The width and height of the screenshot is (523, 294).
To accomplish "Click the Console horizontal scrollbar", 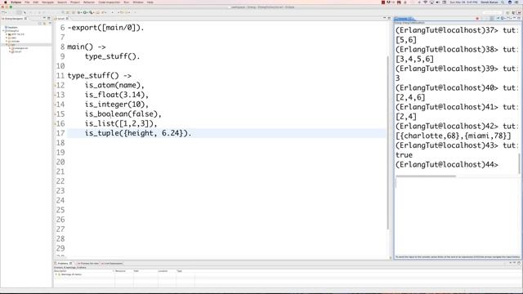I will (x=426, y=176).
